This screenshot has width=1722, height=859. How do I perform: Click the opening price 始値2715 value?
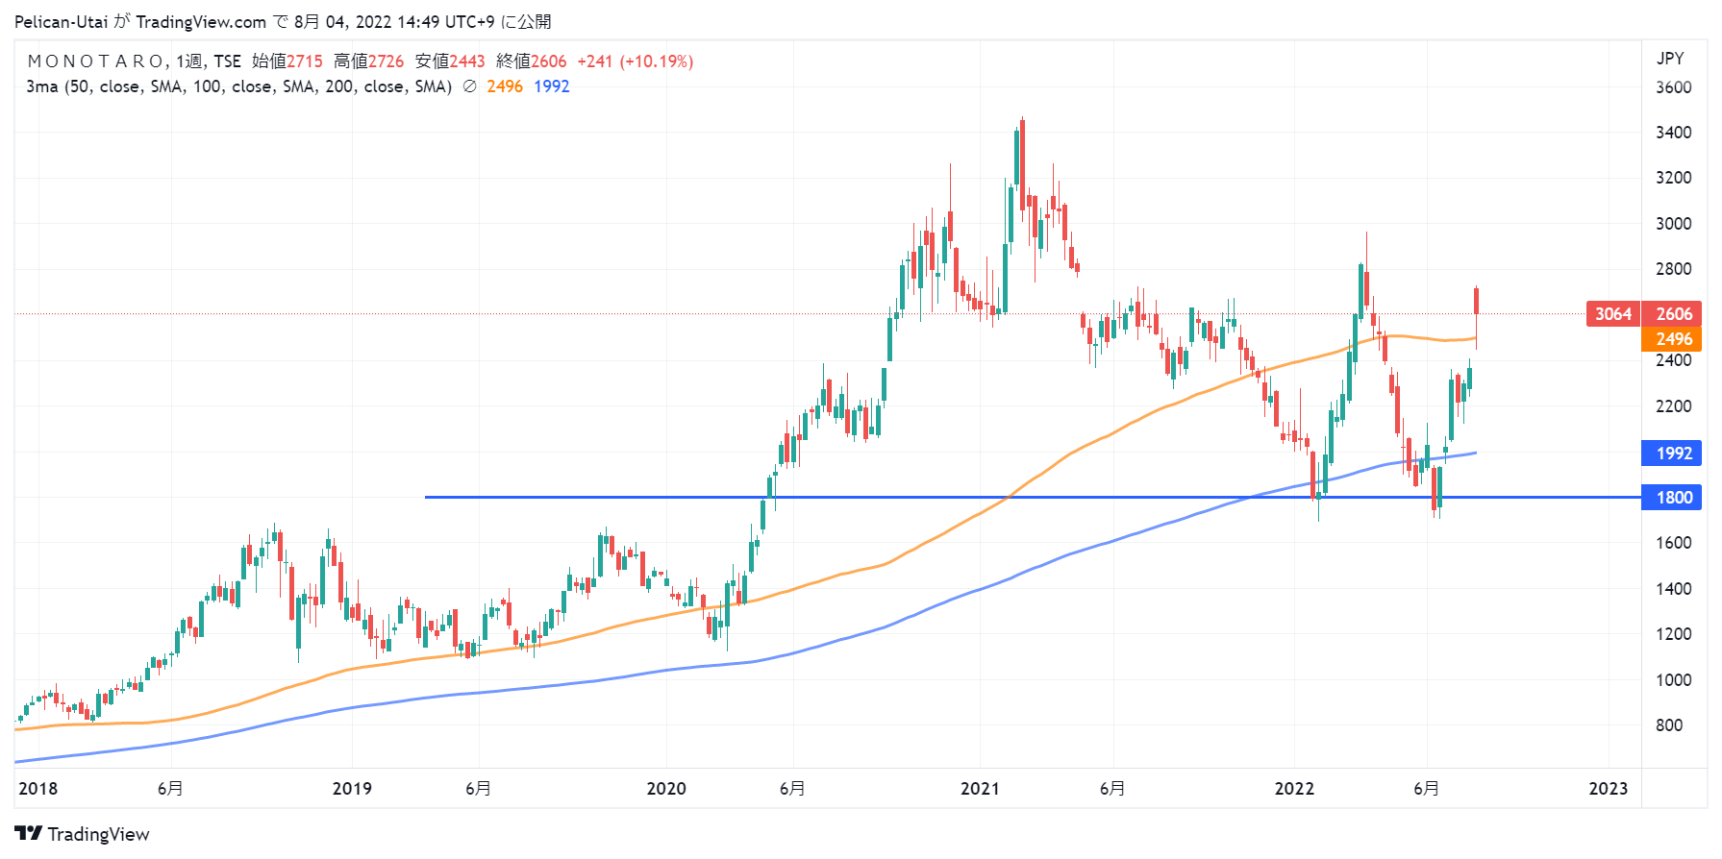click(x=287, y=61)
